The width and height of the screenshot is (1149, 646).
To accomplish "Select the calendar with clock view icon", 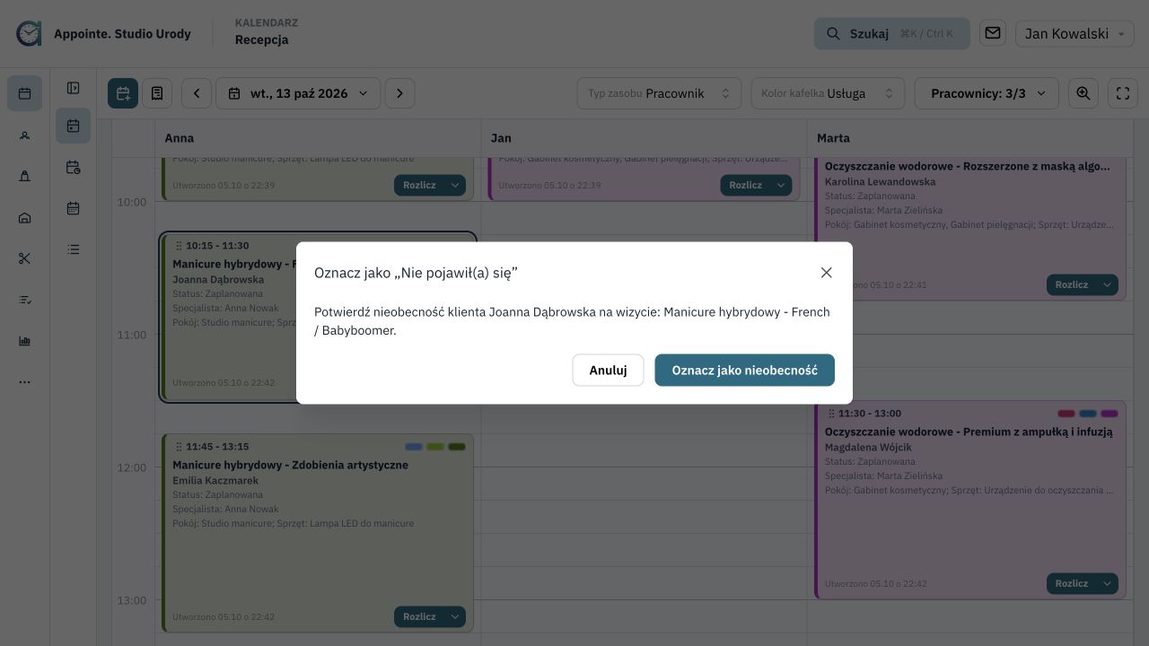I will click(x=74, y=168).
